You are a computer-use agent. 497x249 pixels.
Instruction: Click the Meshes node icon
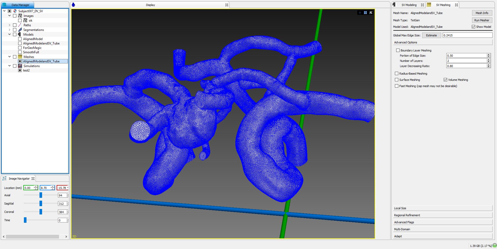coord(20,57)
